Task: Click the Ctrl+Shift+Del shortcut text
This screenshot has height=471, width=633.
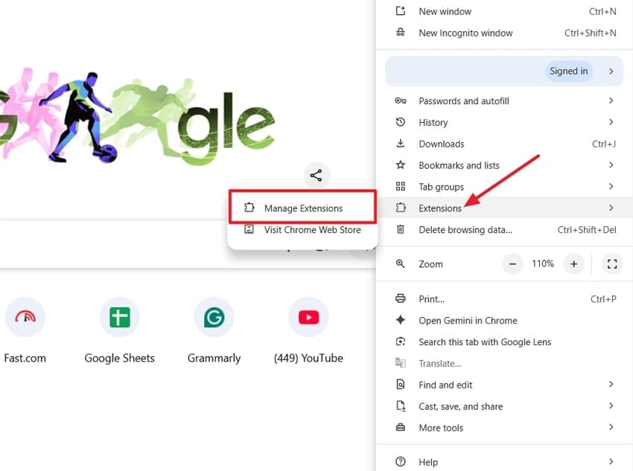Action: coord(587,229)
